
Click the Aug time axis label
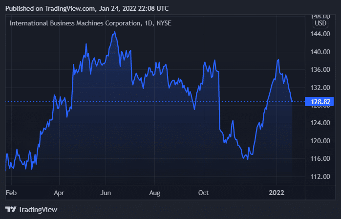[155, 192]
